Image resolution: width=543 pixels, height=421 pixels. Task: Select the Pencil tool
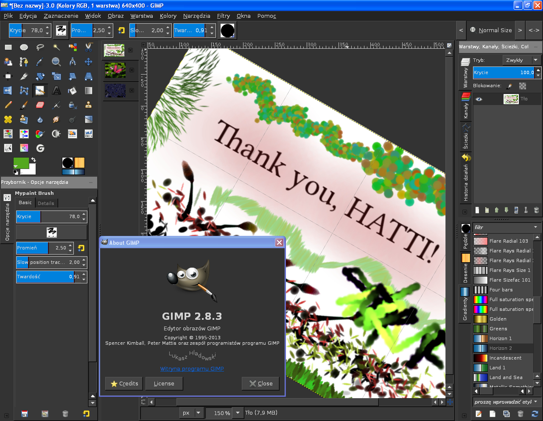[x=8, y=105]
